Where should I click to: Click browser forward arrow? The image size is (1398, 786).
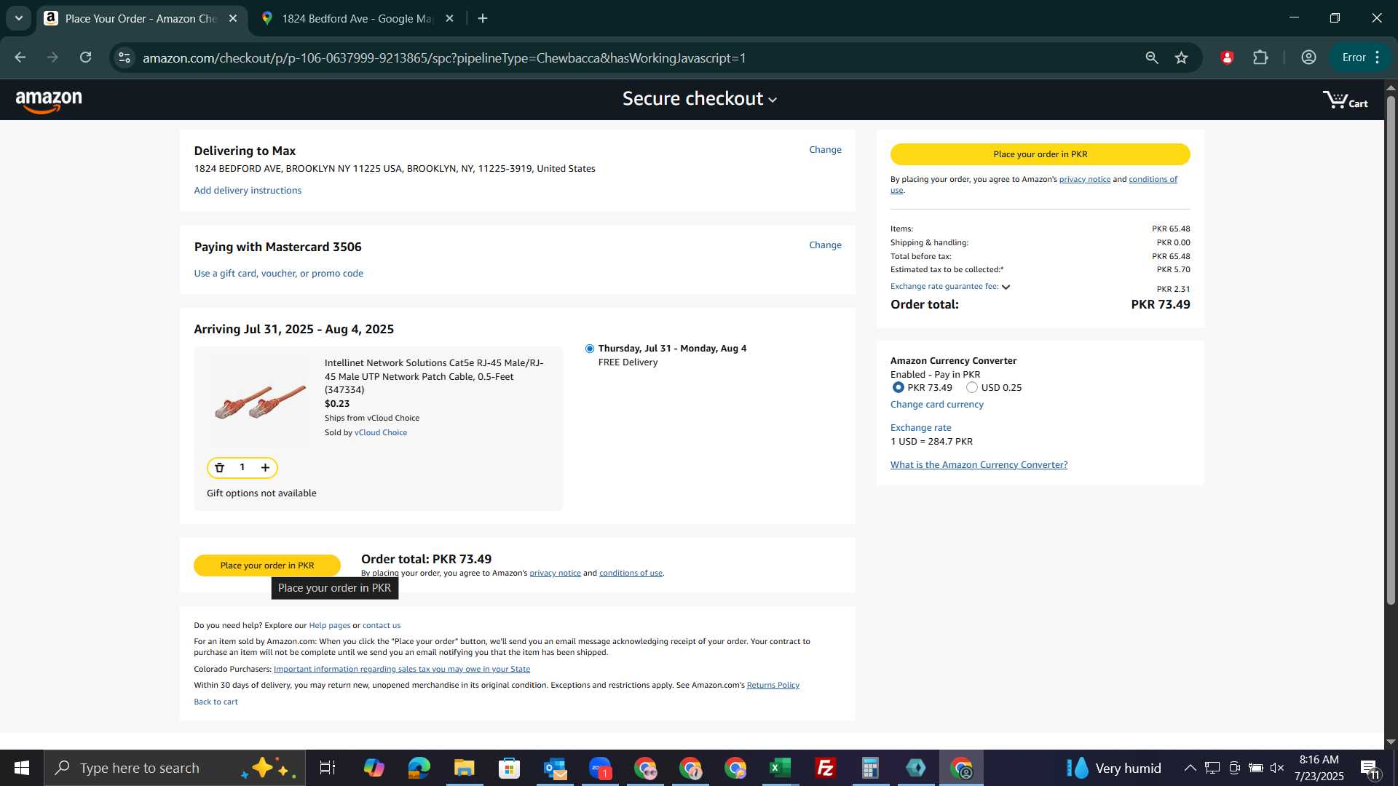(x=52, y=57)
